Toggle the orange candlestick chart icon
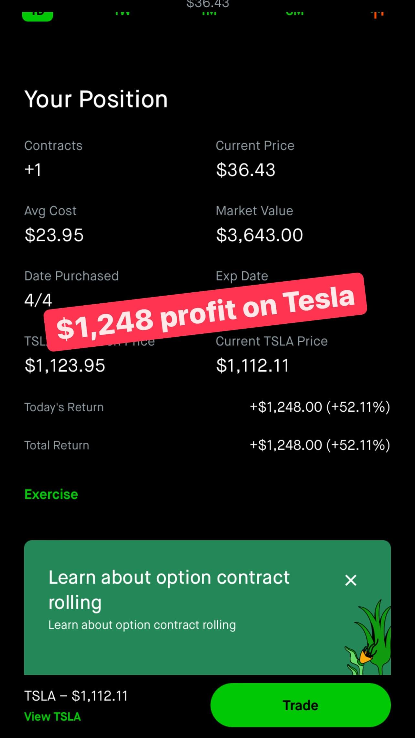The height and width of the screenshot is (738, 415). (x=377, y=14)
